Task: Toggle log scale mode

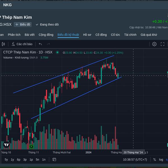Action: pyautogui.click(x=161, y=160)
